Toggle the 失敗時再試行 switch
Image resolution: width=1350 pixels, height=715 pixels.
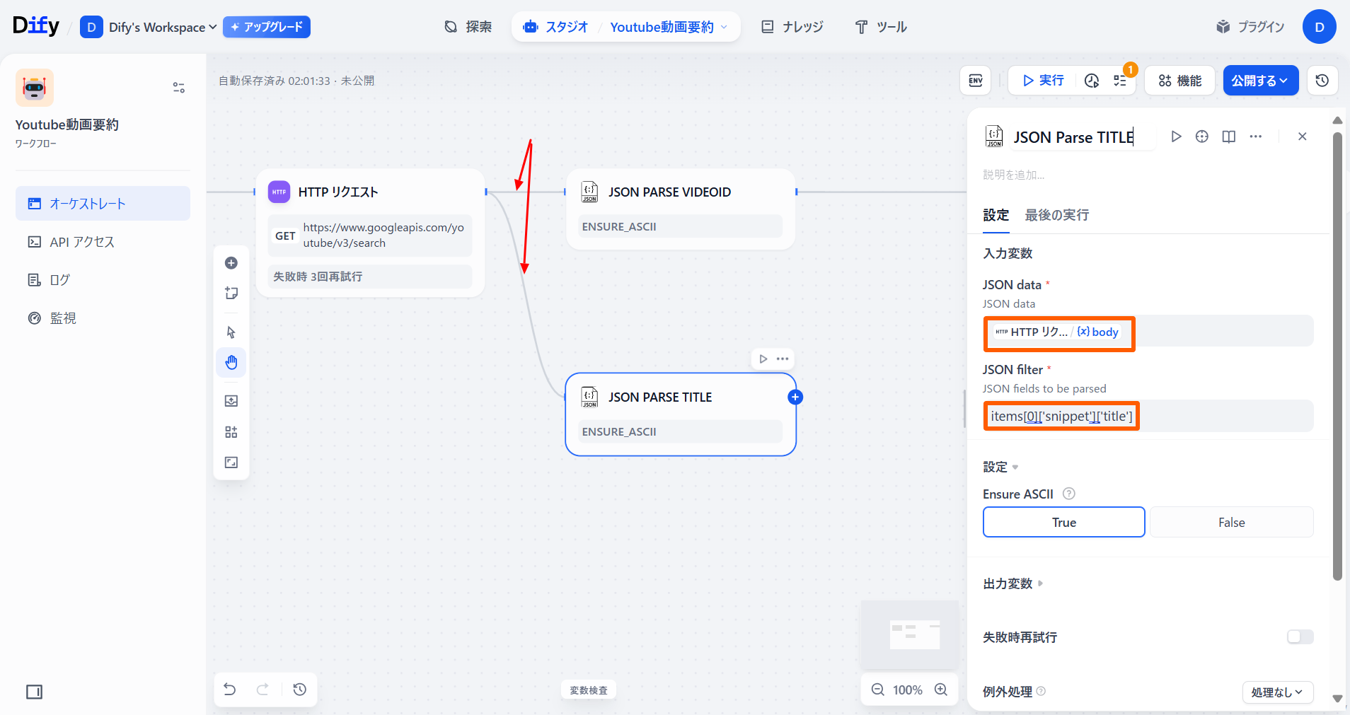[1300, 637]
